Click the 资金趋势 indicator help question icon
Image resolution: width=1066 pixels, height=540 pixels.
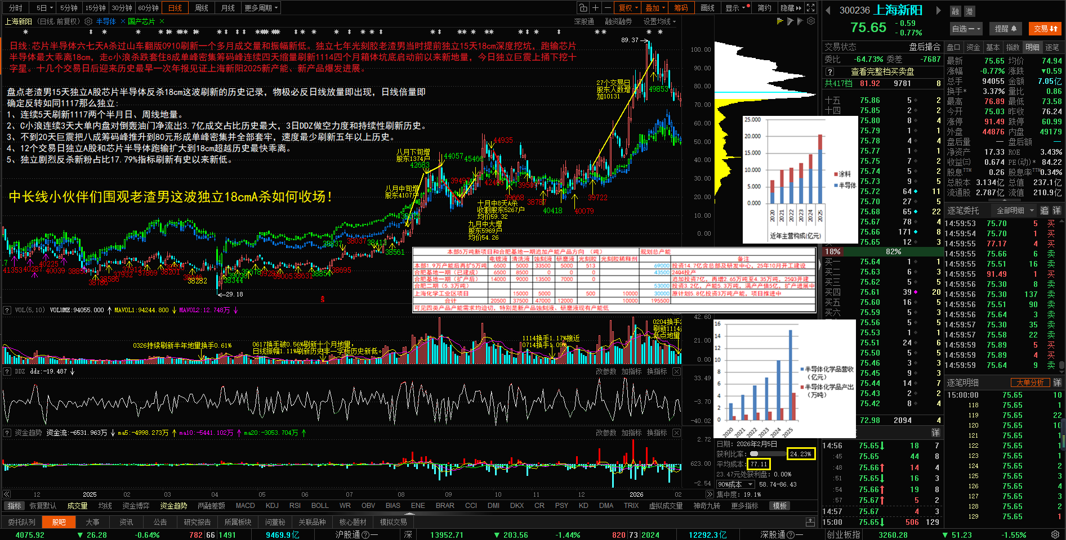[7, 433]
